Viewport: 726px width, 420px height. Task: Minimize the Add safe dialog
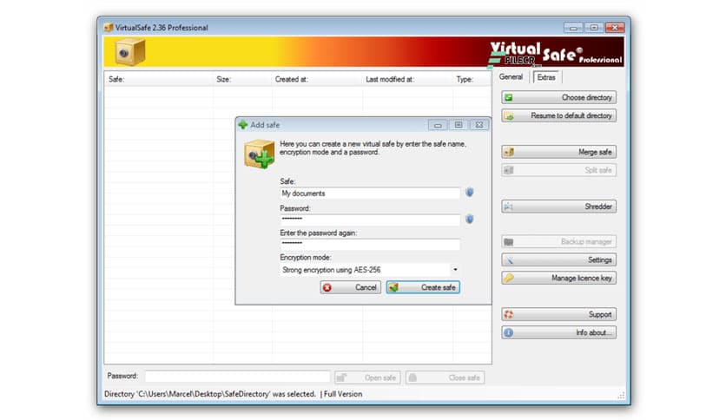(438, 125)
